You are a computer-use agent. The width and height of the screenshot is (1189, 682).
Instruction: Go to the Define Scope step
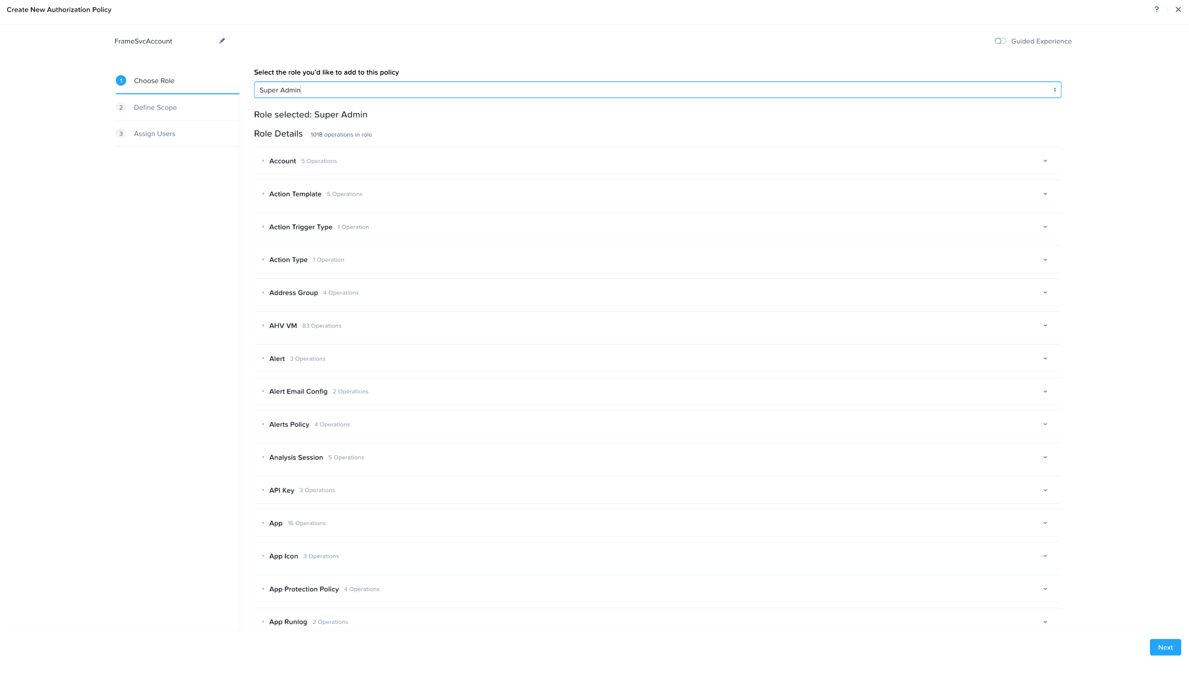click(155, 108)
